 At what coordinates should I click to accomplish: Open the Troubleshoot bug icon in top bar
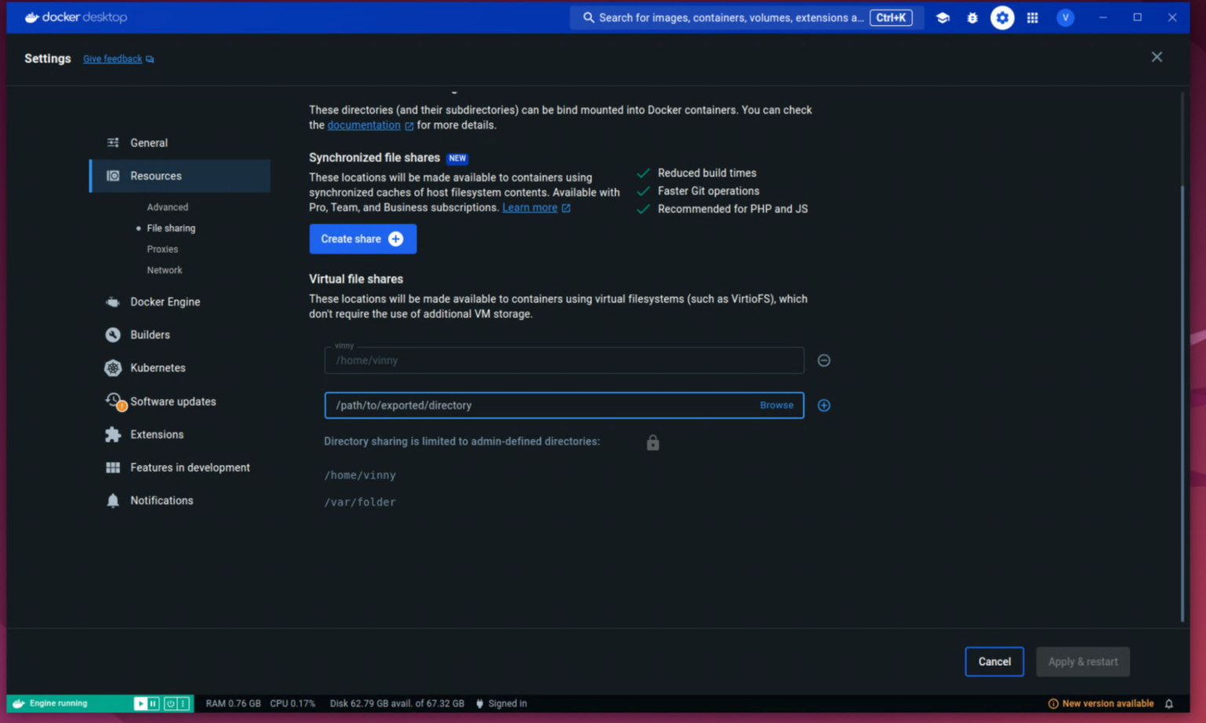coord(972,17)
